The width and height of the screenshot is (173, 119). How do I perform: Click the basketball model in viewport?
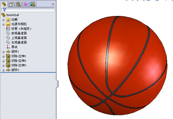click(x=117, y=66)
